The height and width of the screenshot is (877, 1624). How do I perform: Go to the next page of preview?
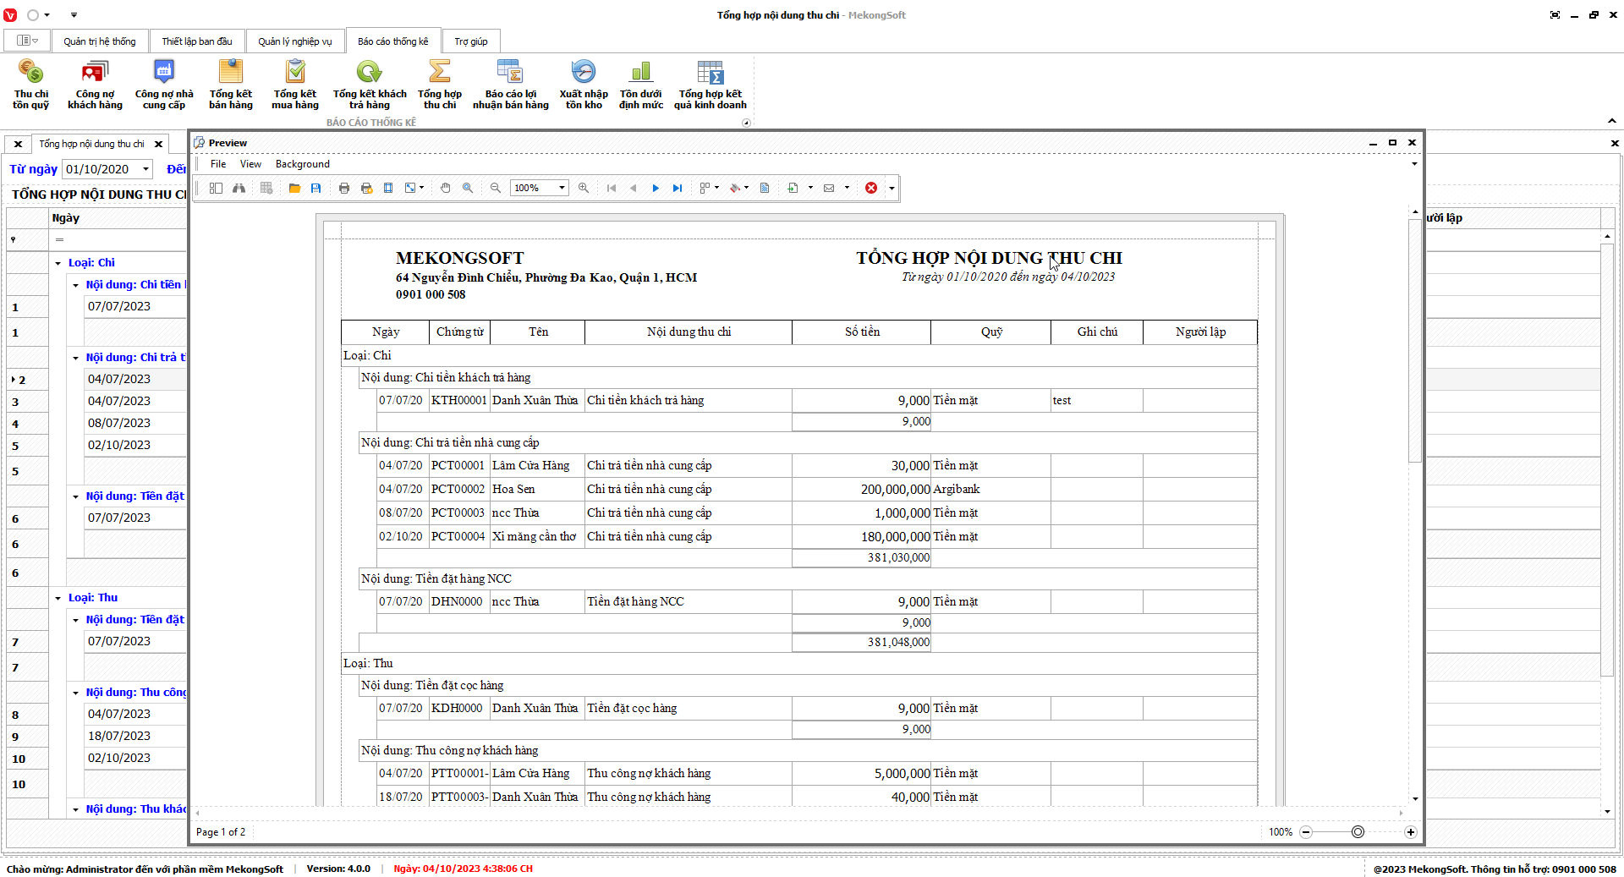point(656,188)
